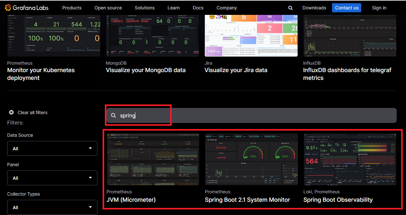
Task: Open the Kubernetes deployment dashboard thumbnail
Action: (x=54, y=36)
